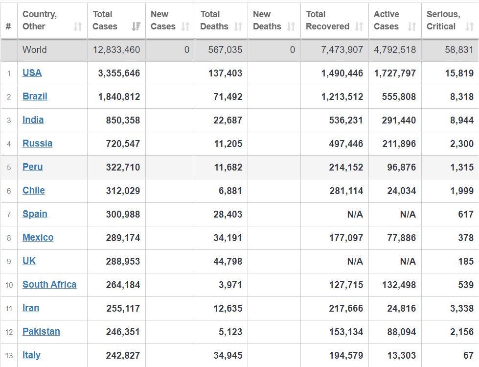Click the # rank column header
This screenshot has width=479, height=367.
click(8, 26)
